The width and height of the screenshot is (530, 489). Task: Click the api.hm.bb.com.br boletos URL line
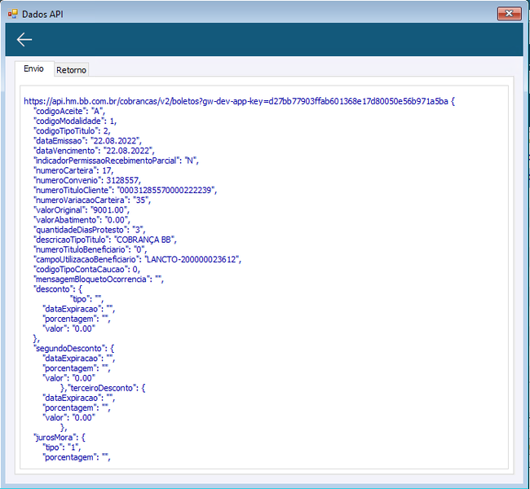pos(239,101)
